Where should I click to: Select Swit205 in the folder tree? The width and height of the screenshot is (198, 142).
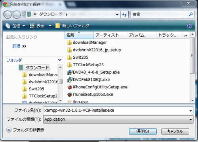click(33, 89)
